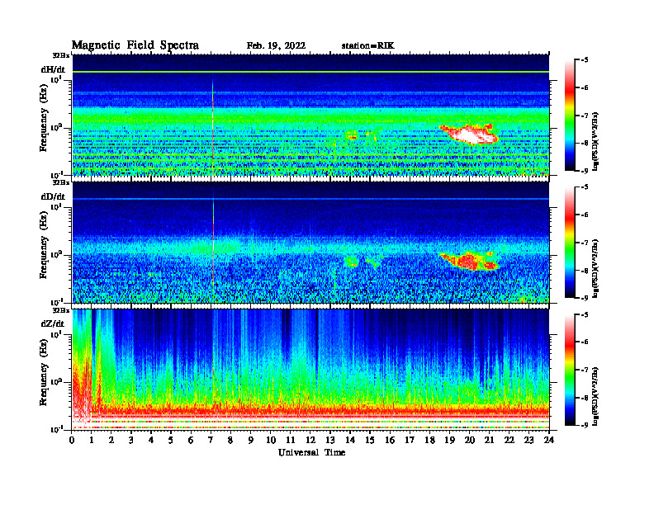Click the hour 0 tick label
Viewport: 654px width, 505px height.
click(72, 441)
